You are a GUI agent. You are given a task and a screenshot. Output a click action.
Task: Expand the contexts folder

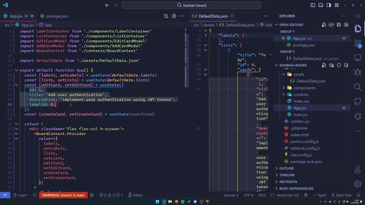coord(283,95)
